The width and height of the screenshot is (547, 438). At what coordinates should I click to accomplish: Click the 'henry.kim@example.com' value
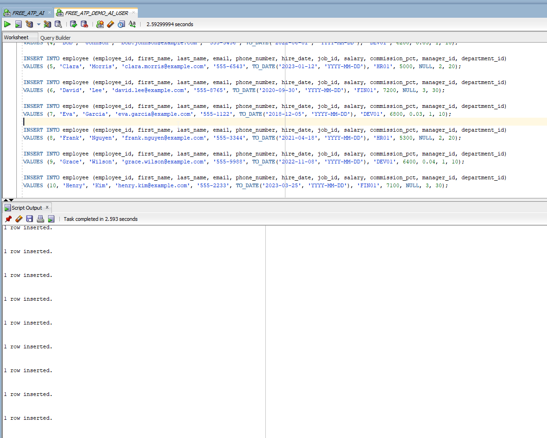point(152,185)
